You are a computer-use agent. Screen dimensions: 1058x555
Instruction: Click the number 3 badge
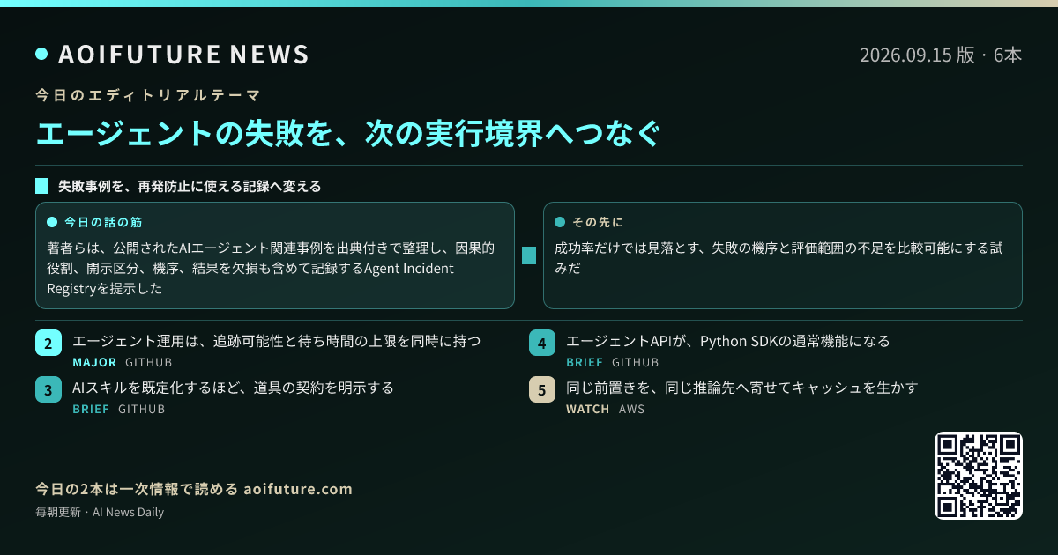(48, 389)
